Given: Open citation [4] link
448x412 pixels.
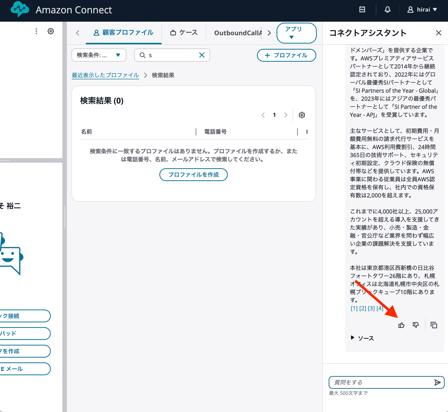Looking at the screenshot, I should coord(380,308).
